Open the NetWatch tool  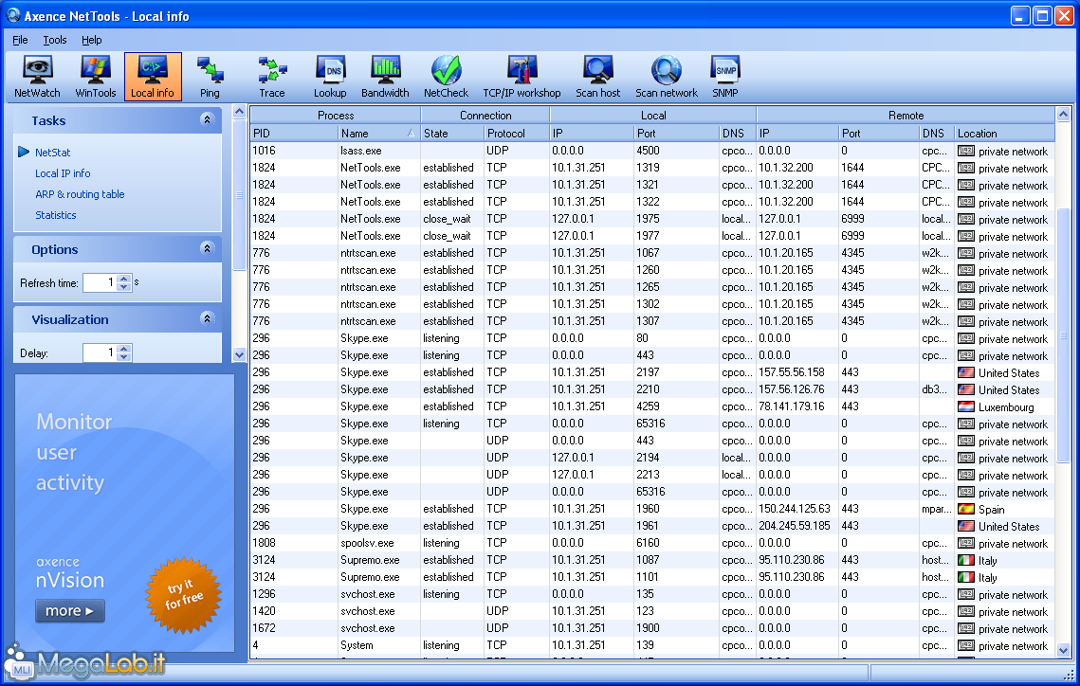pyautogui.click(x=37, y=77)
